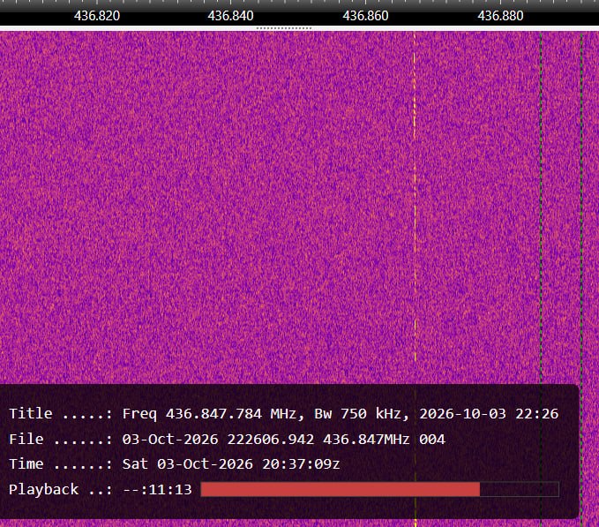Click the --:11:13 playback time value
The width and height of the screenshot is (599, 527).
point(157,490)
